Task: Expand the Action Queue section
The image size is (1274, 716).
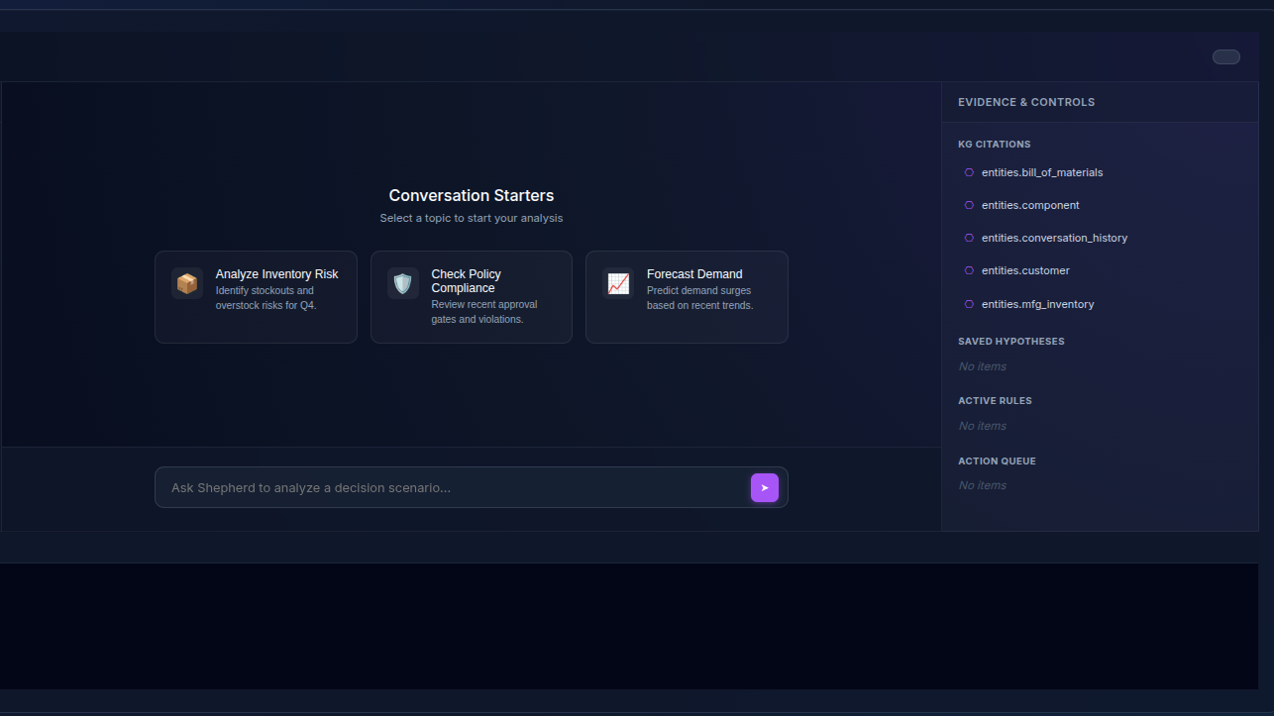Action: pyautogui.click(x=997, y=460)
